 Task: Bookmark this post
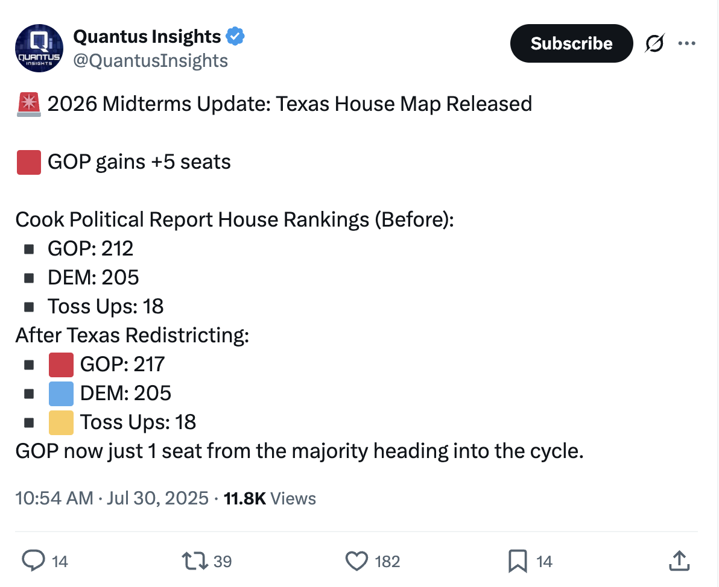[518, 561]
